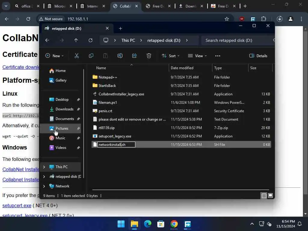The height and width of the screenshot is (231, 308).
Task: Click the Paste clipboard icon in Explorer toolbar
Action: 106,56
